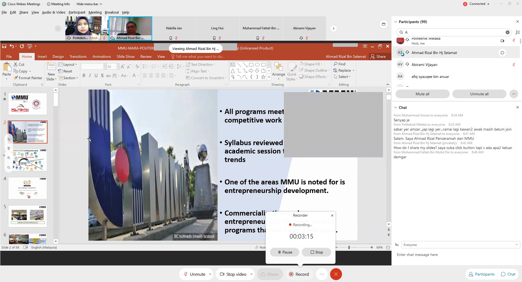Switch to PowerPoint Transitions tab
Screen dimensions: 522x282
pyautogui.click(x=78, y=56)
